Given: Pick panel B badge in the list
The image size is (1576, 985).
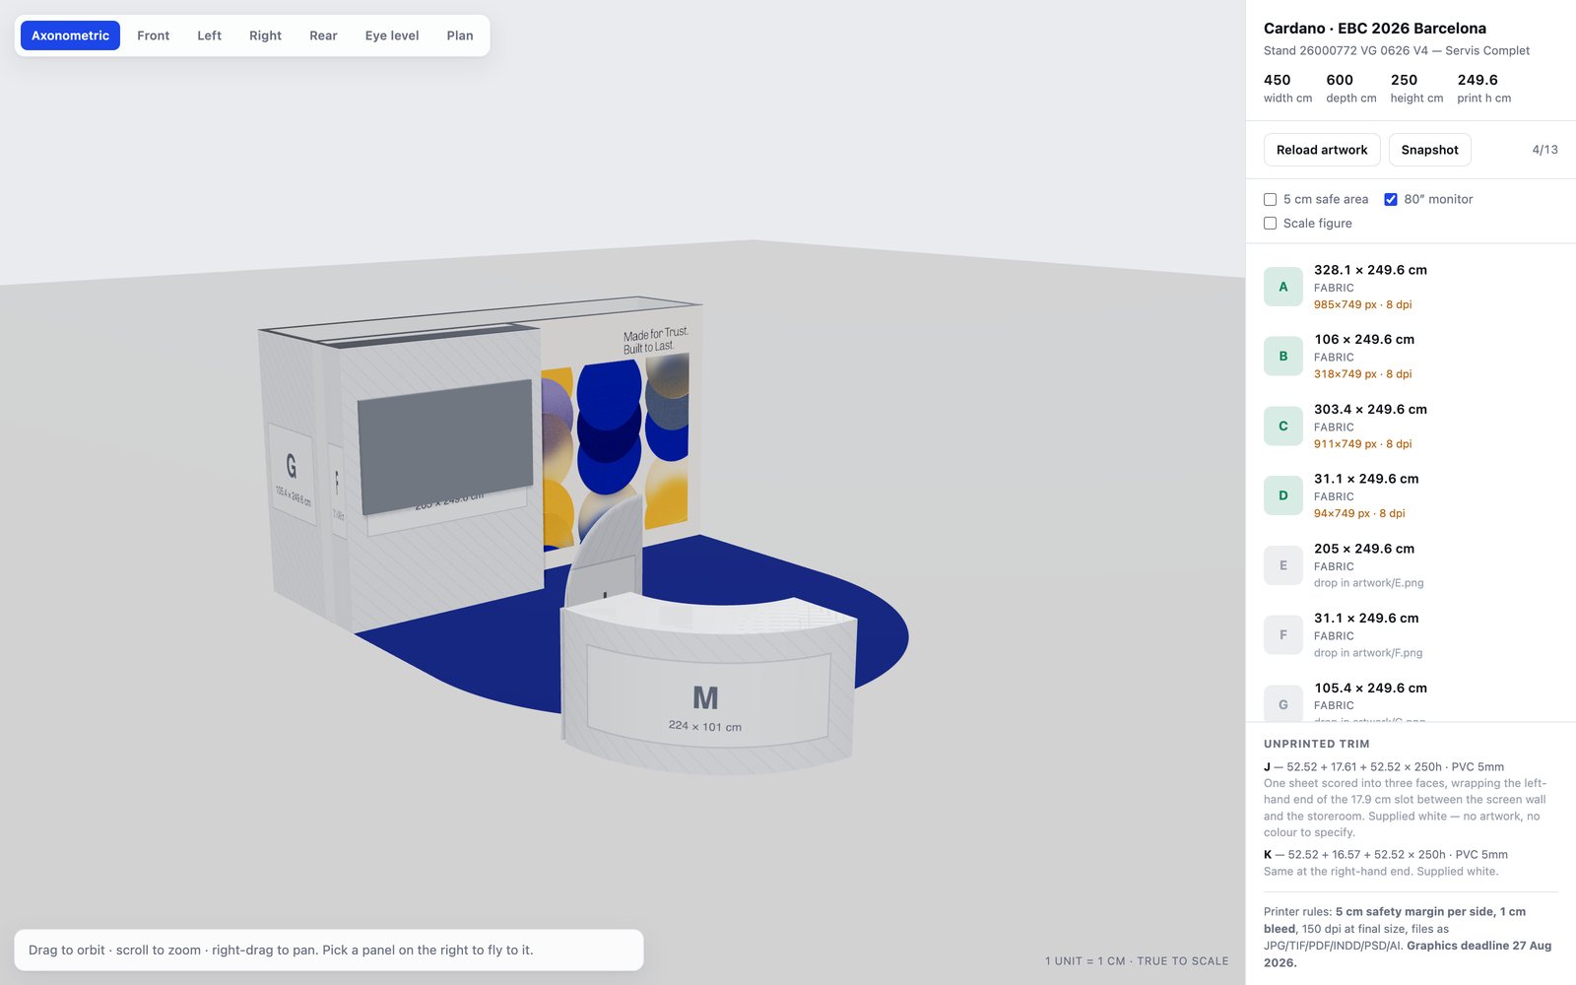Looking at the screenshot, I should 1283,357.
